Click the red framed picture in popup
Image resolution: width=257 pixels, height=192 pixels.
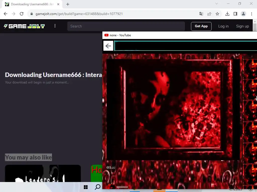click(x=173, y=109)
